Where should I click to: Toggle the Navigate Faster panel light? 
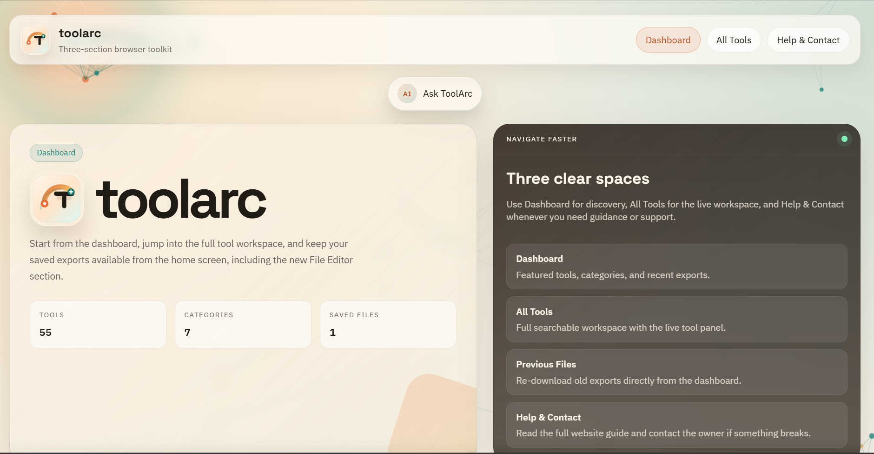pos(844,138)
